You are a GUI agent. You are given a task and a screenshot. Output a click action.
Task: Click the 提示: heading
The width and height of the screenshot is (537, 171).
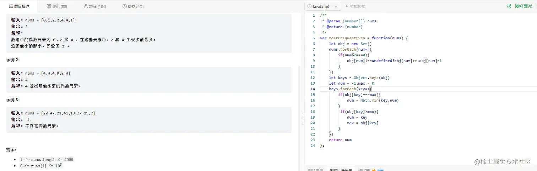pyautogui.click(x=11, y=150)
